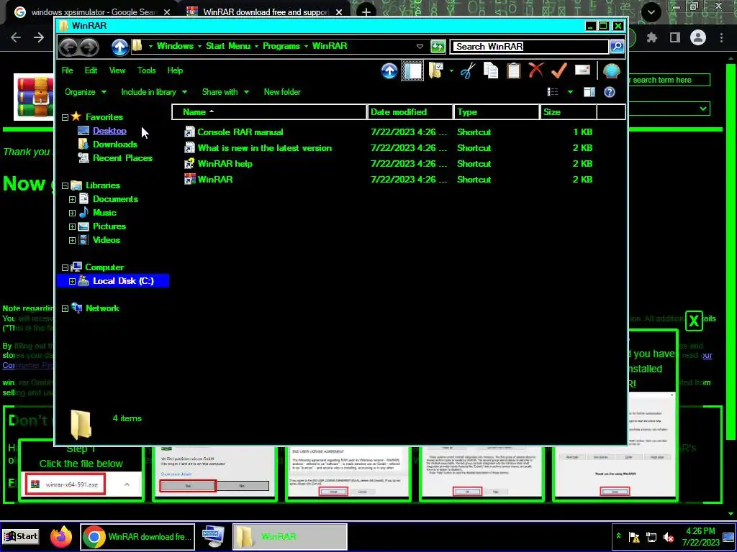Select the WinRAR shortcut file
This screenshot has width=737, height=552.
(x=214, y=179)
